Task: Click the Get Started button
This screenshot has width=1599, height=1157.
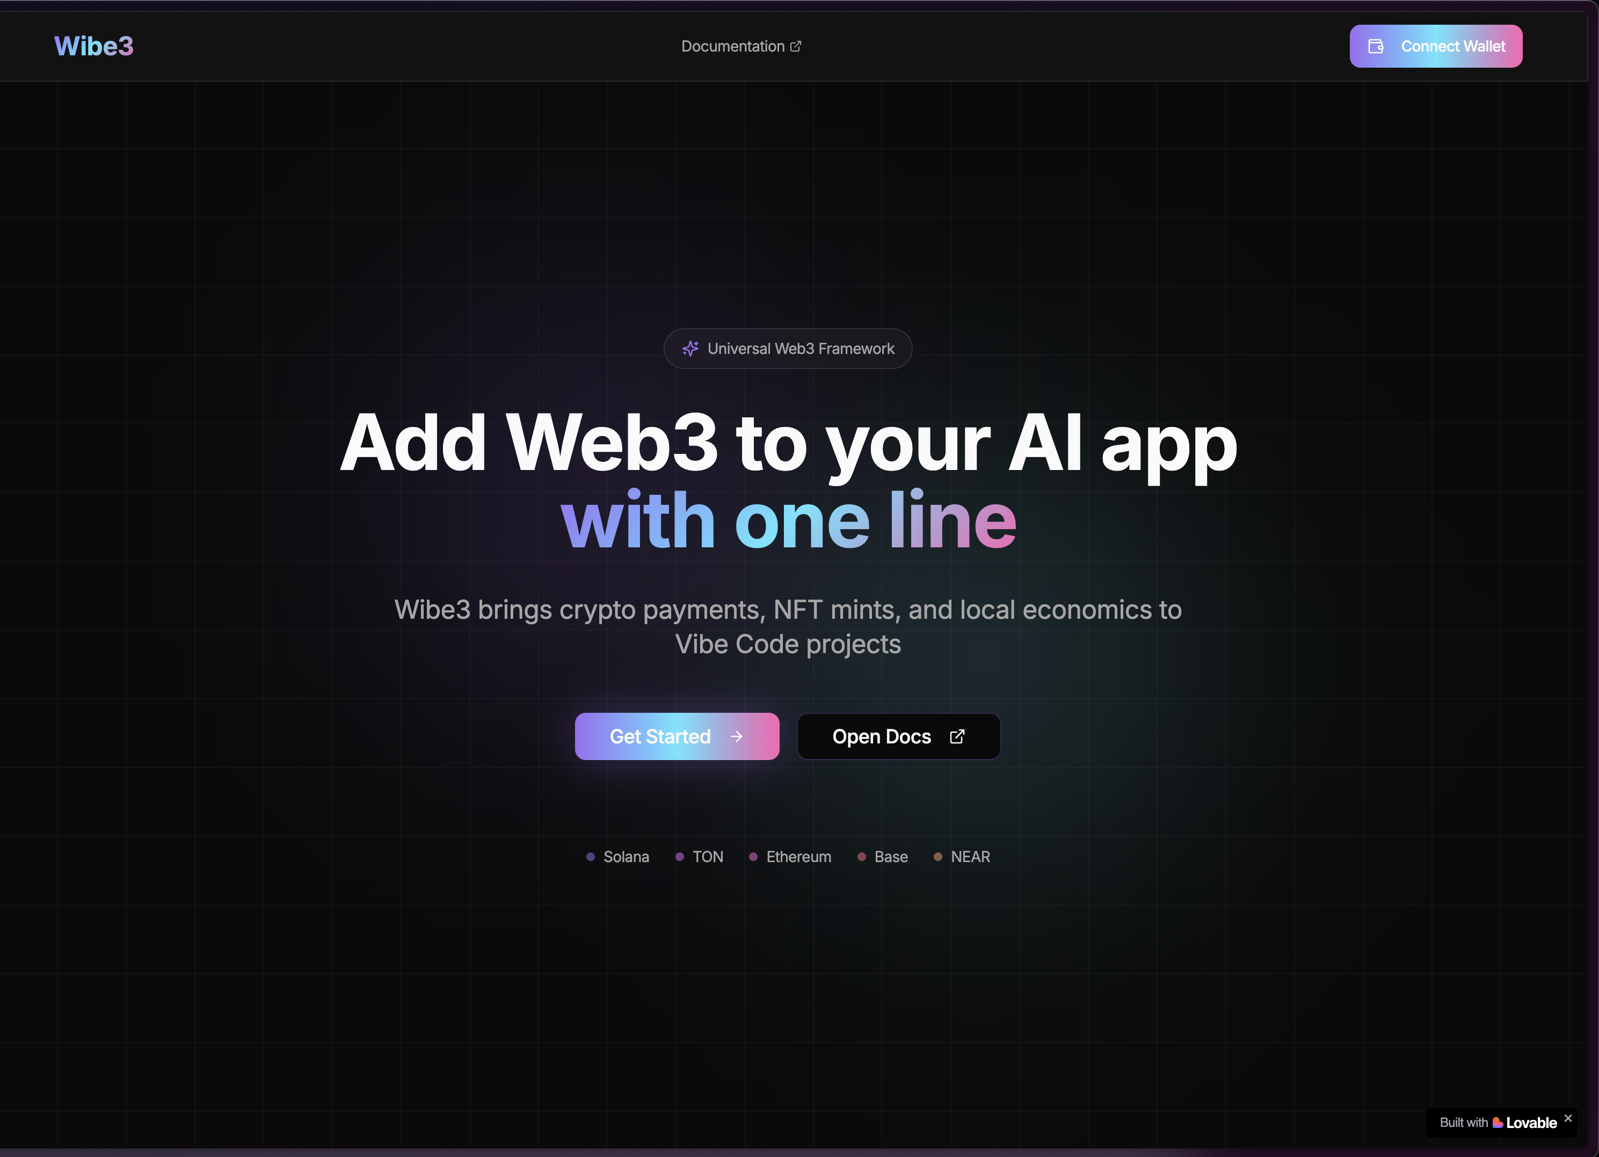Action: pos(677,736)
